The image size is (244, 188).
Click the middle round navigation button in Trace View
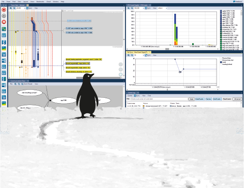coord(121,69)
